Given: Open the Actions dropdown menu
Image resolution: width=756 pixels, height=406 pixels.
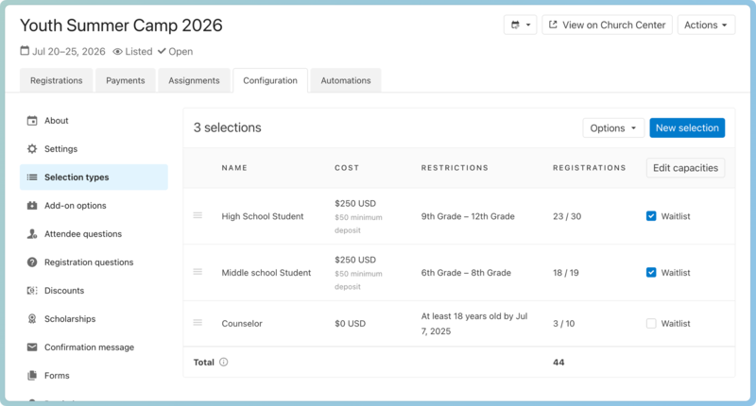Looking at the screenshot, I should (x=706, y=25).
